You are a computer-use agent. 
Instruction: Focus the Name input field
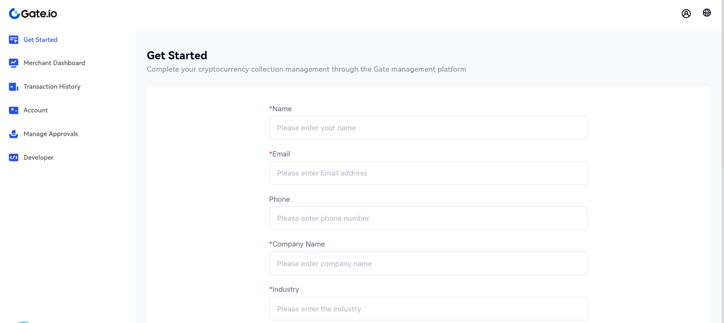point(428,128)
